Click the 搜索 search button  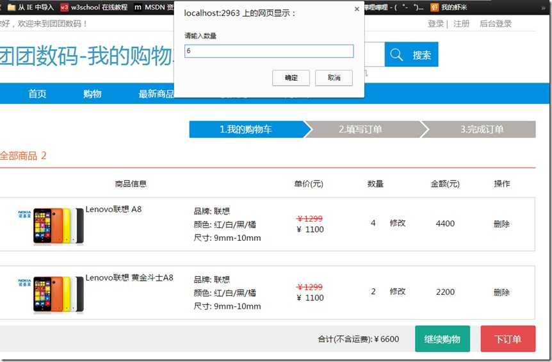click(x=411, y=54)
